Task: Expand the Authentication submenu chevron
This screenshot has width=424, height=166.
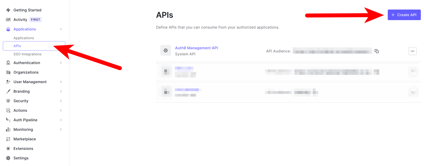Action: coord(61,63)
